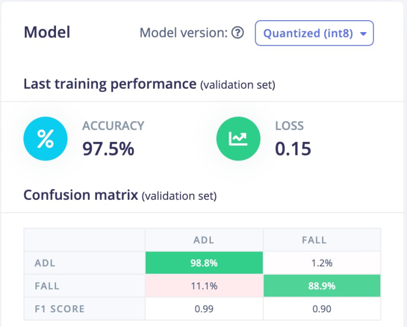Click the 0.15 loss value
407x327 pixels.
pos(293,148)
